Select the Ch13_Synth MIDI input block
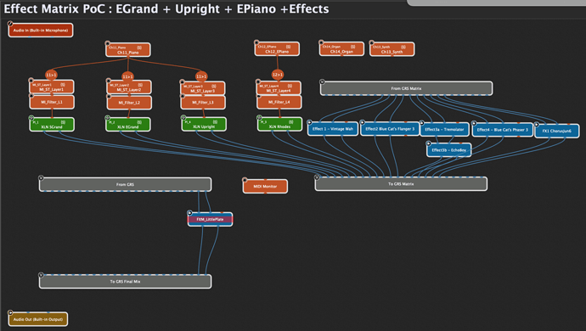The width and height of the screenshot is (586, 331). pyautogui.click(x=392, y=49)
